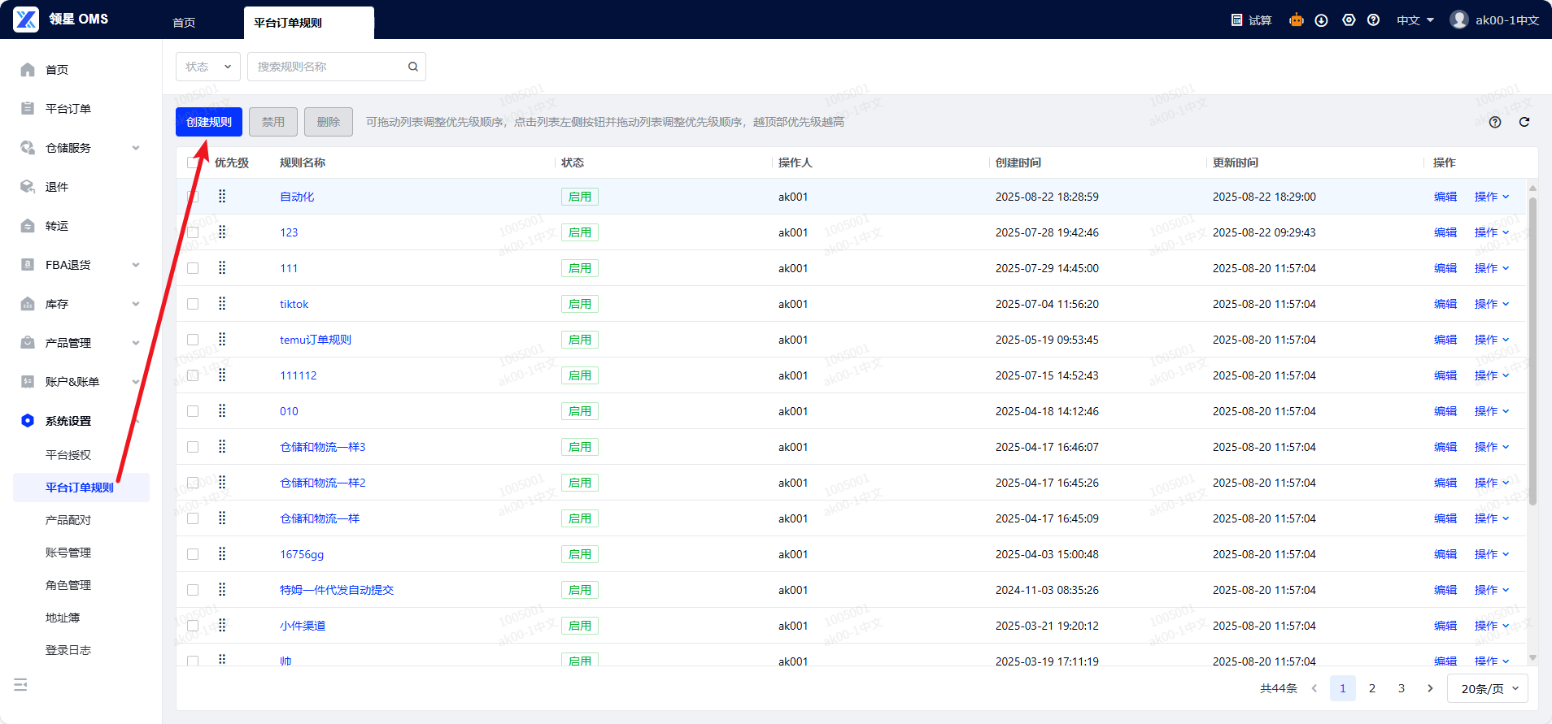This screenshot has width=1552, height=724.
Task: Collapse the sidebar with bottom menu icon
Action: click(x=21, y=685)
